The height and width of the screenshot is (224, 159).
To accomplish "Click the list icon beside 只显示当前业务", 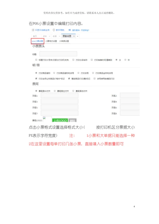I will pos(33,30).
